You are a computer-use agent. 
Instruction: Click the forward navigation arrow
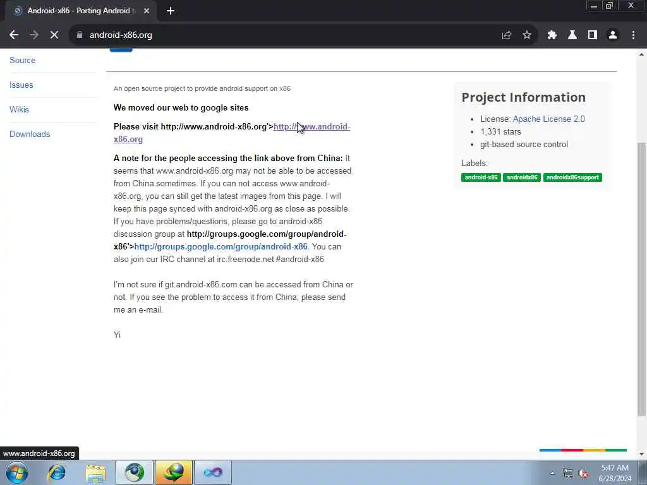34,35
